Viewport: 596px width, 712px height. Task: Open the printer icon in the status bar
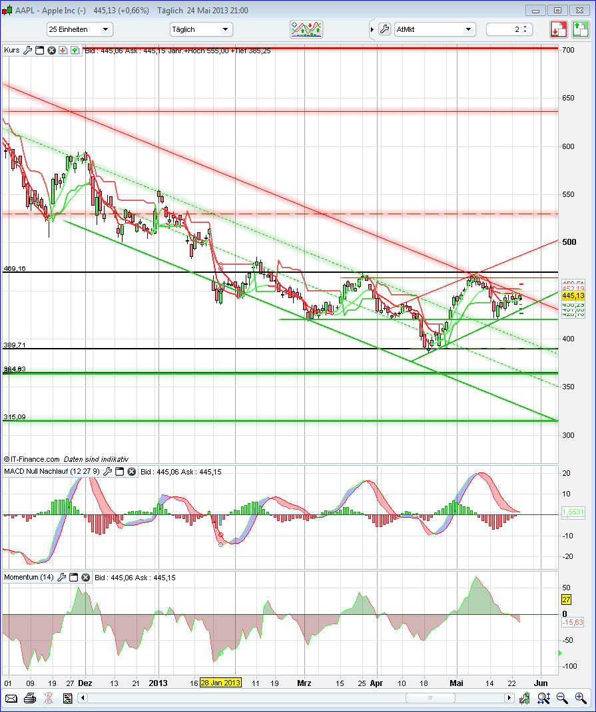tap(30, 698)
